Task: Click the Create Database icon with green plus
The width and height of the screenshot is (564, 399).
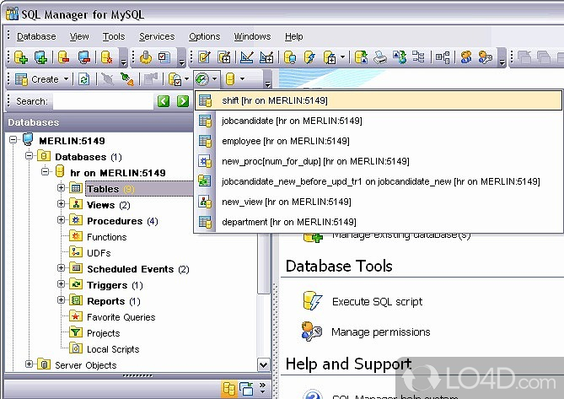Action: [20, 57]
